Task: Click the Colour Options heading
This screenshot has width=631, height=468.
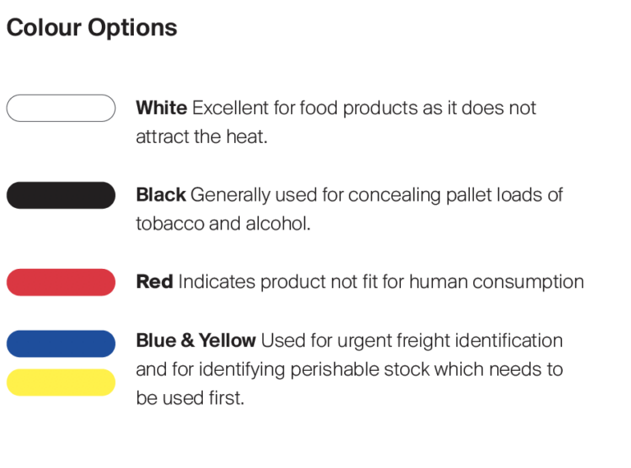Action: 92,28
